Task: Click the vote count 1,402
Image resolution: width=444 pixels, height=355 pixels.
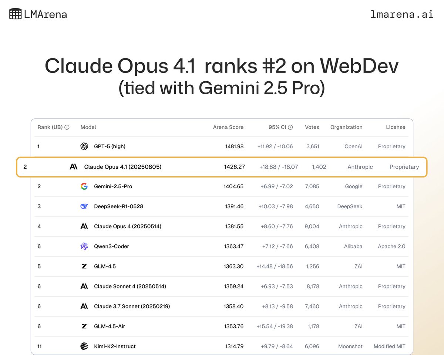Action: (319, 167)
